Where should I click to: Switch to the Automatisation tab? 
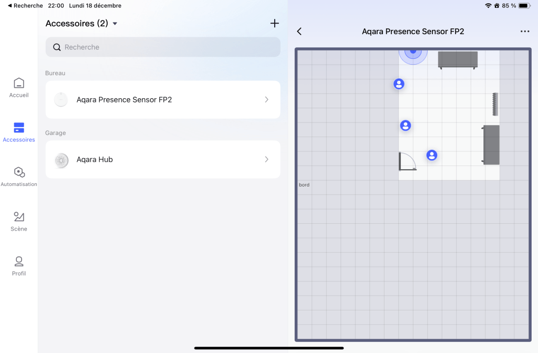tap(19, 176)
